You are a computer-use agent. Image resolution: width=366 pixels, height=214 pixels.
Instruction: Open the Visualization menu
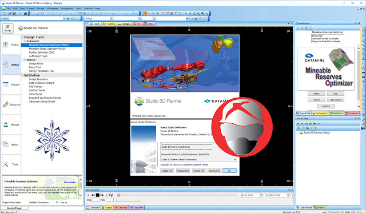tap(67, 9)
